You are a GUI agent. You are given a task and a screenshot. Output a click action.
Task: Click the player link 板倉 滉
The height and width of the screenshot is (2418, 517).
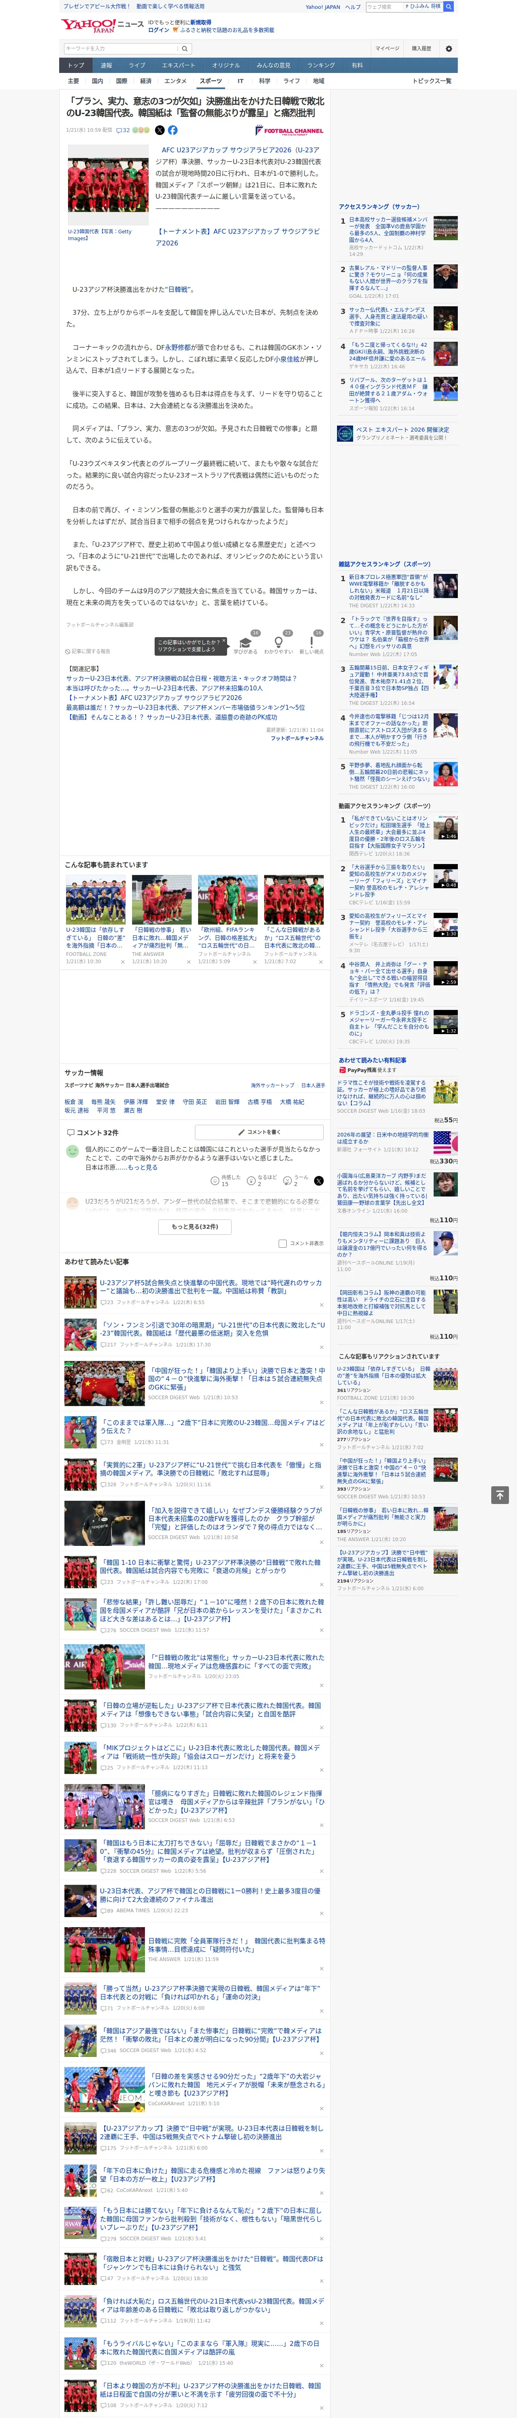click(x=73, y=1102)
